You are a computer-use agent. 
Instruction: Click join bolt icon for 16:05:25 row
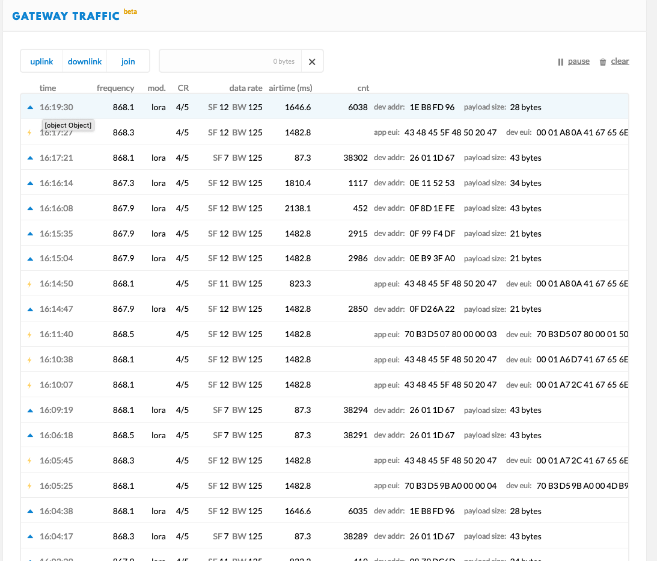29,486
